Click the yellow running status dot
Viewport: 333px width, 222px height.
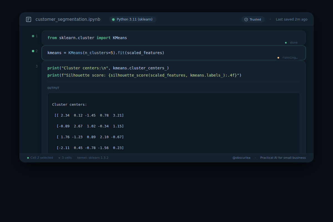click(278, 58)
